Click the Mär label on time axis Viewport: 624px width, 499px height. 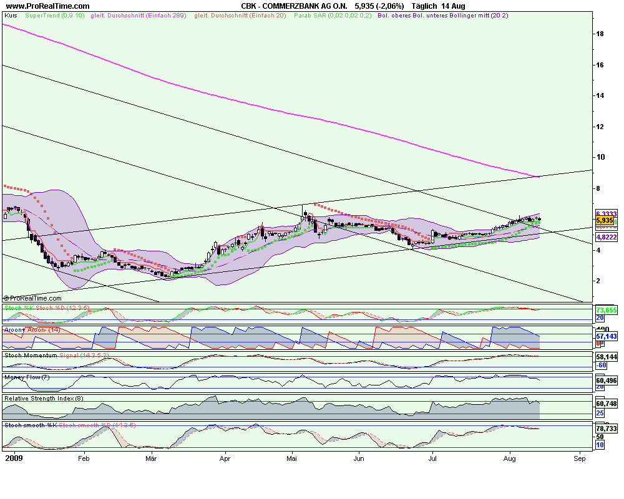pos(151,458)
